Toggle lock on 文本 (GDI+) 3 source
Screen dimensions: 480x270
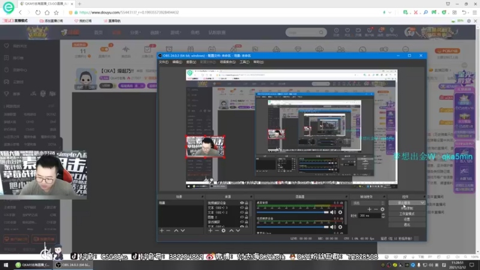point(247,208)
